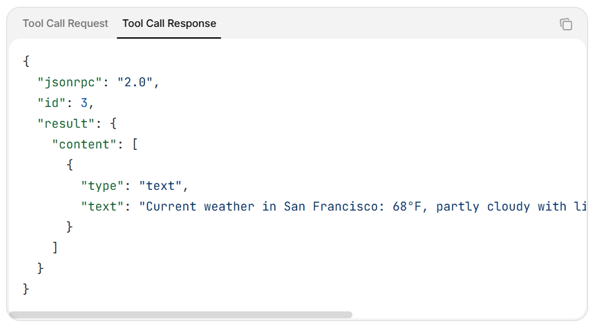Click the opening curly brace on the first line
The width and height of the screenshot is (595, 330).
[x=26, y=61]
